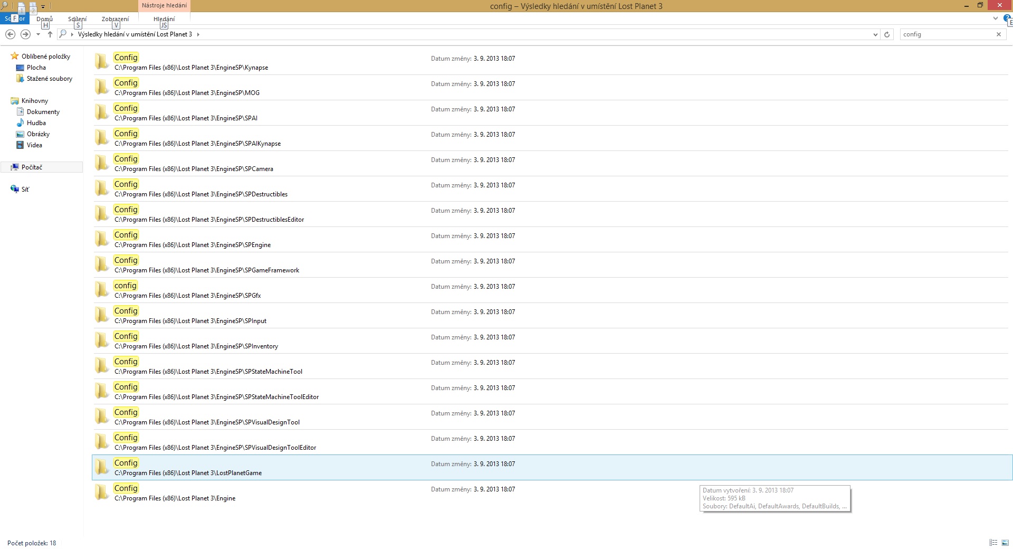Click the Properties quick access icon

tap(21, 7)
